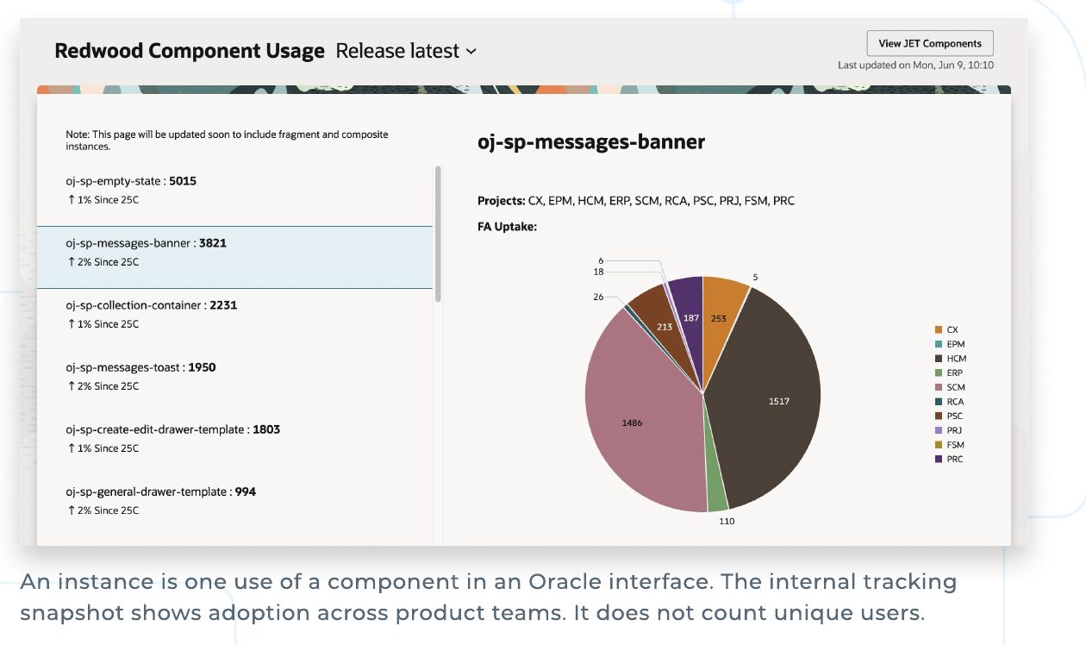Click the PRJ legend color swatch
The width and height of the screenshot is (1086, 645).
click(939, 430)
